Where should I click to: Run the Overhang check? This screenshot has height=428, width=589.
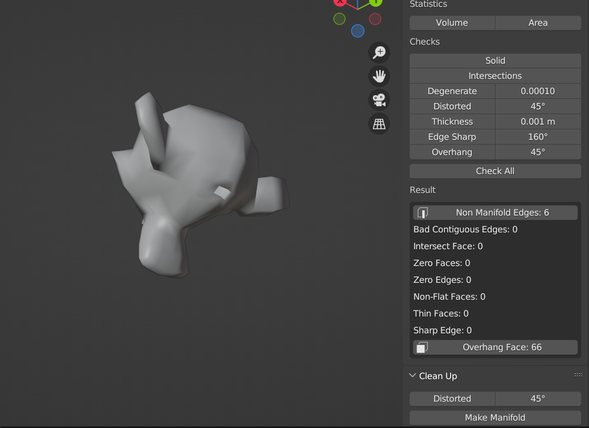point(452,152)
